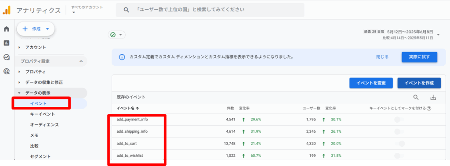Click the count value 4,541
450x166 pixels.
[x=231, y=119]
